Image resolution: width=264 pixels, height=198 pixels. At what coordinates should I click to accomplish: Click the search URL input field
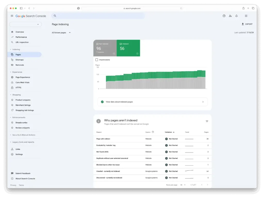(98, 16)
